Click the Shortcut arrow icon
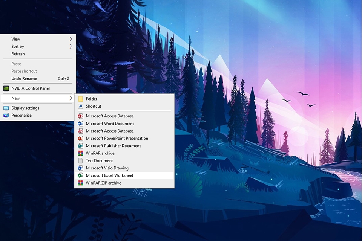 point(80,107)
